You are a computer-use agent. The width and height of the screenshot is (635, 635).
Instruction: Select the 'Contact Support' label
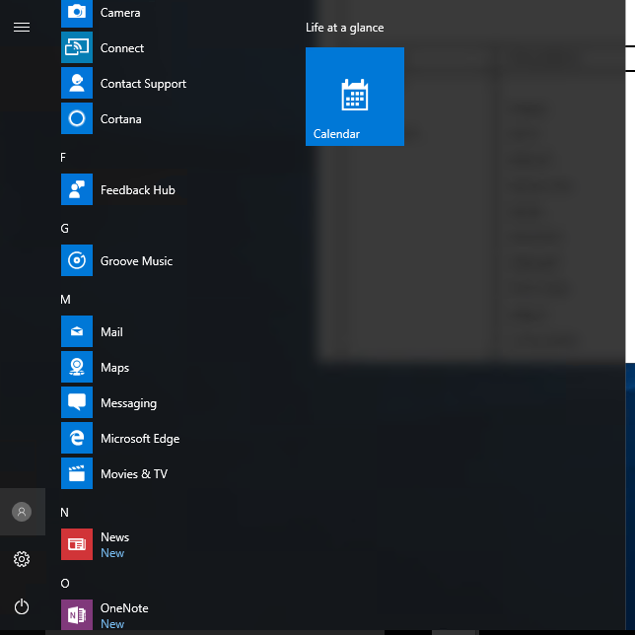tap(143, 84)
